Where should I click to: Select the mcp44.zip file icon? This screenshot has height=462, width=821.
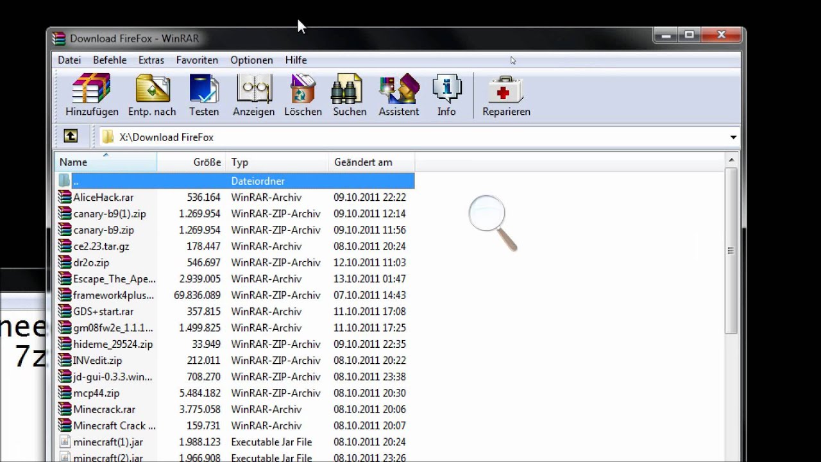pos(64,393)
